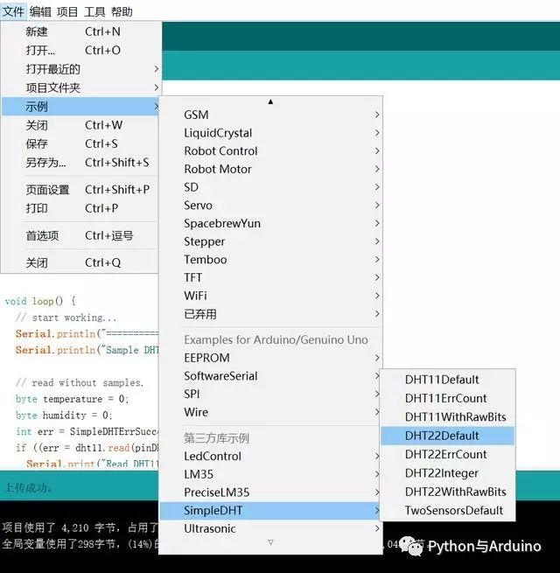The height and width of the screenshot is (573, 560).
Task: Expand Ultrasonic library examples
Action: coord(271,528)
